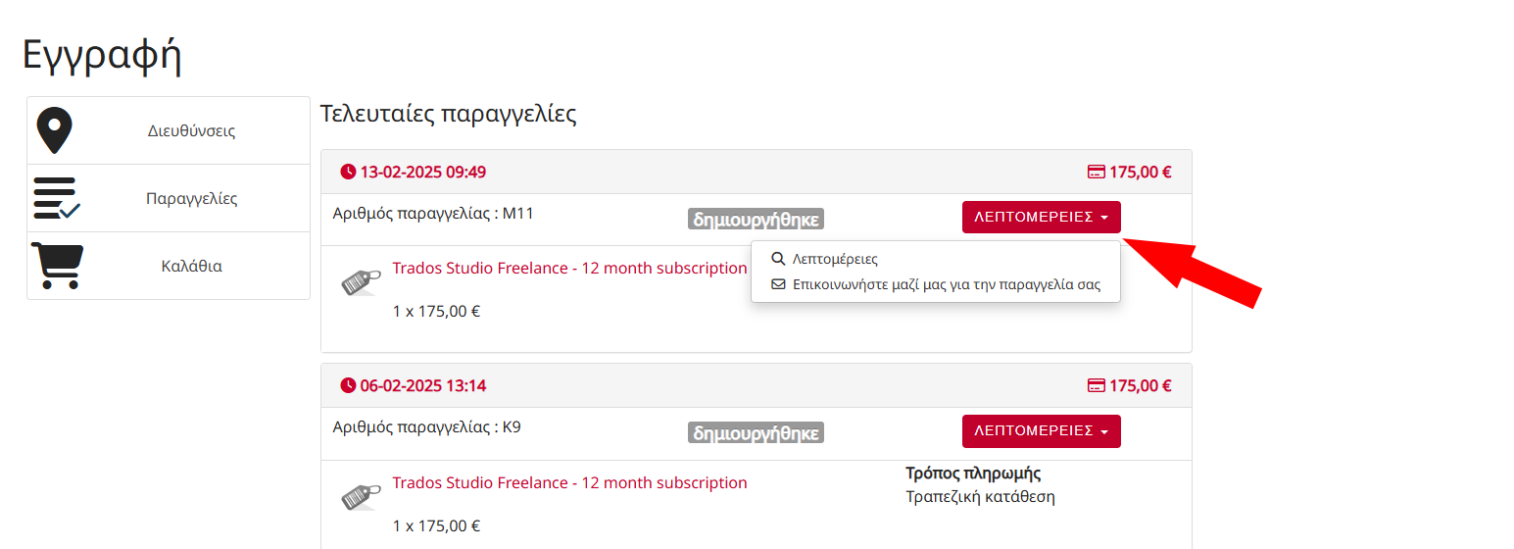Image resolution: width=1514 pixels, height=549 pixels.
Task: Open Trados Studio Freelance link in order K9
Action: [569, 483]
